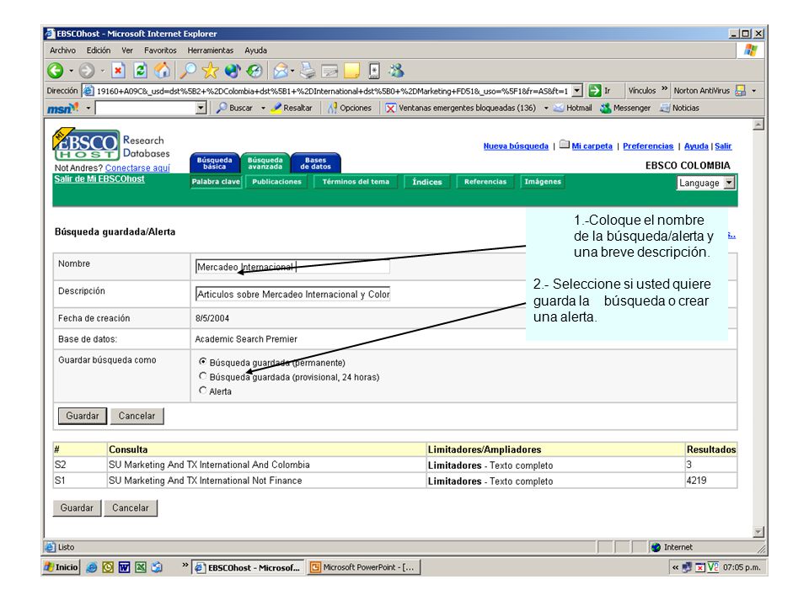Expand Mail icon dropdown arrow

292,71
